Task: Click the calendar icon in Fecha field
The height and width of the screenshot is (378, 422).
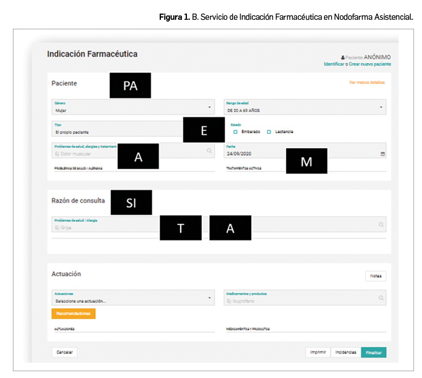Action: [382, 153]
